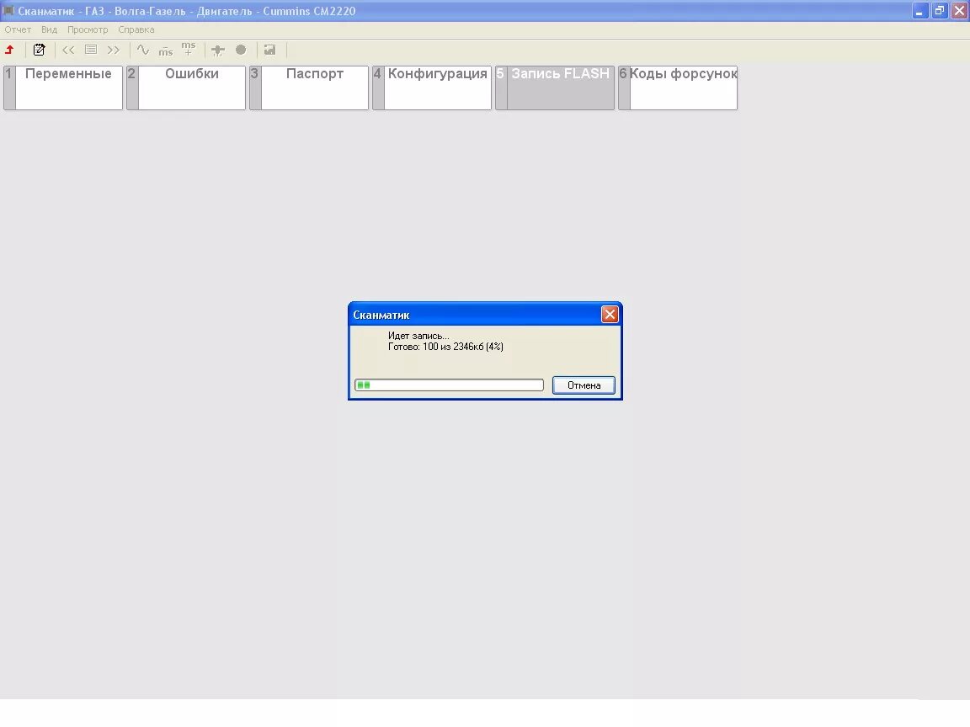
Task: Open the Вид menu
Action: coord(49,29)
